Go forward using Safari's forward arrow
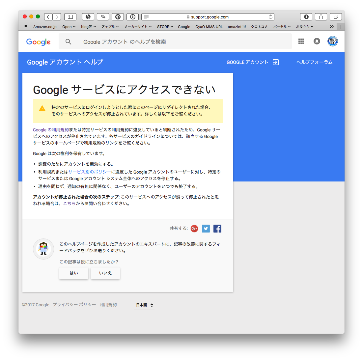363x360 pixels. [57, 17]
